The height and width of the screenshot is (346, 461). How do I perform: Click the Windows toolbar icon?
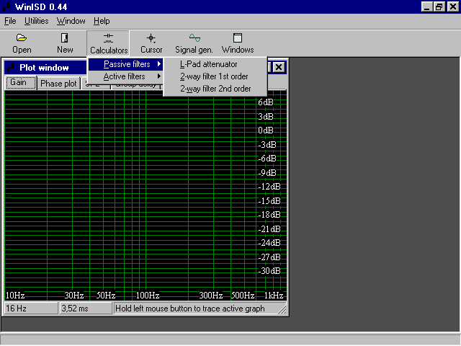coord(238,38)
